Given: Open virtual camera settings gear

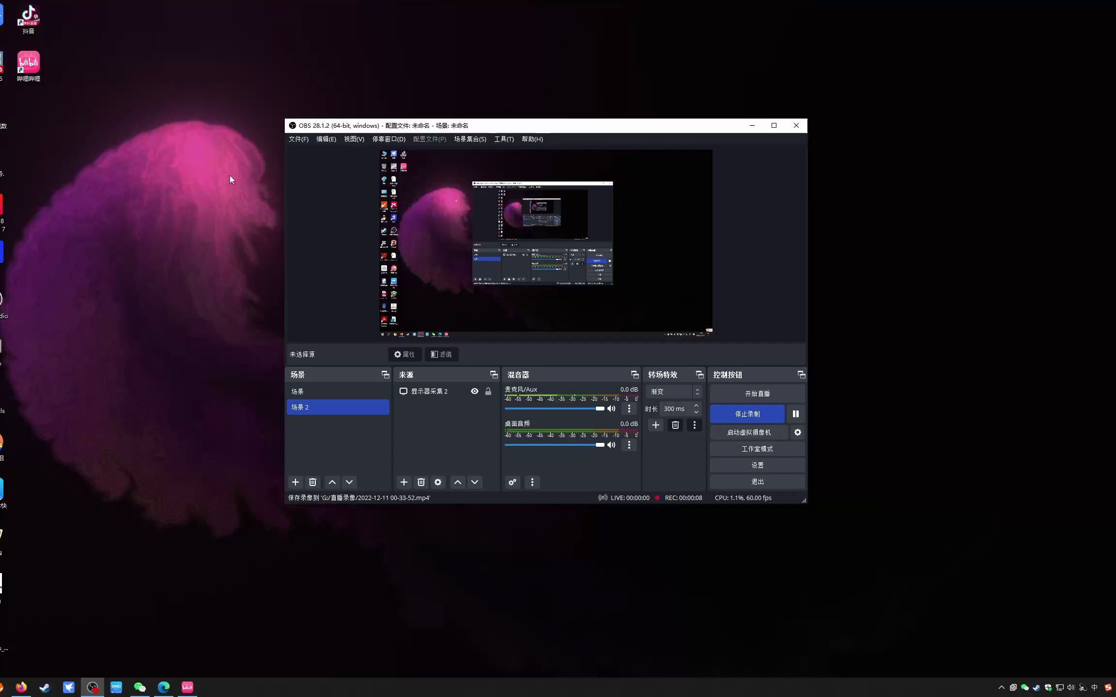Looking at the screenshot, I should [x=797, y=432].
